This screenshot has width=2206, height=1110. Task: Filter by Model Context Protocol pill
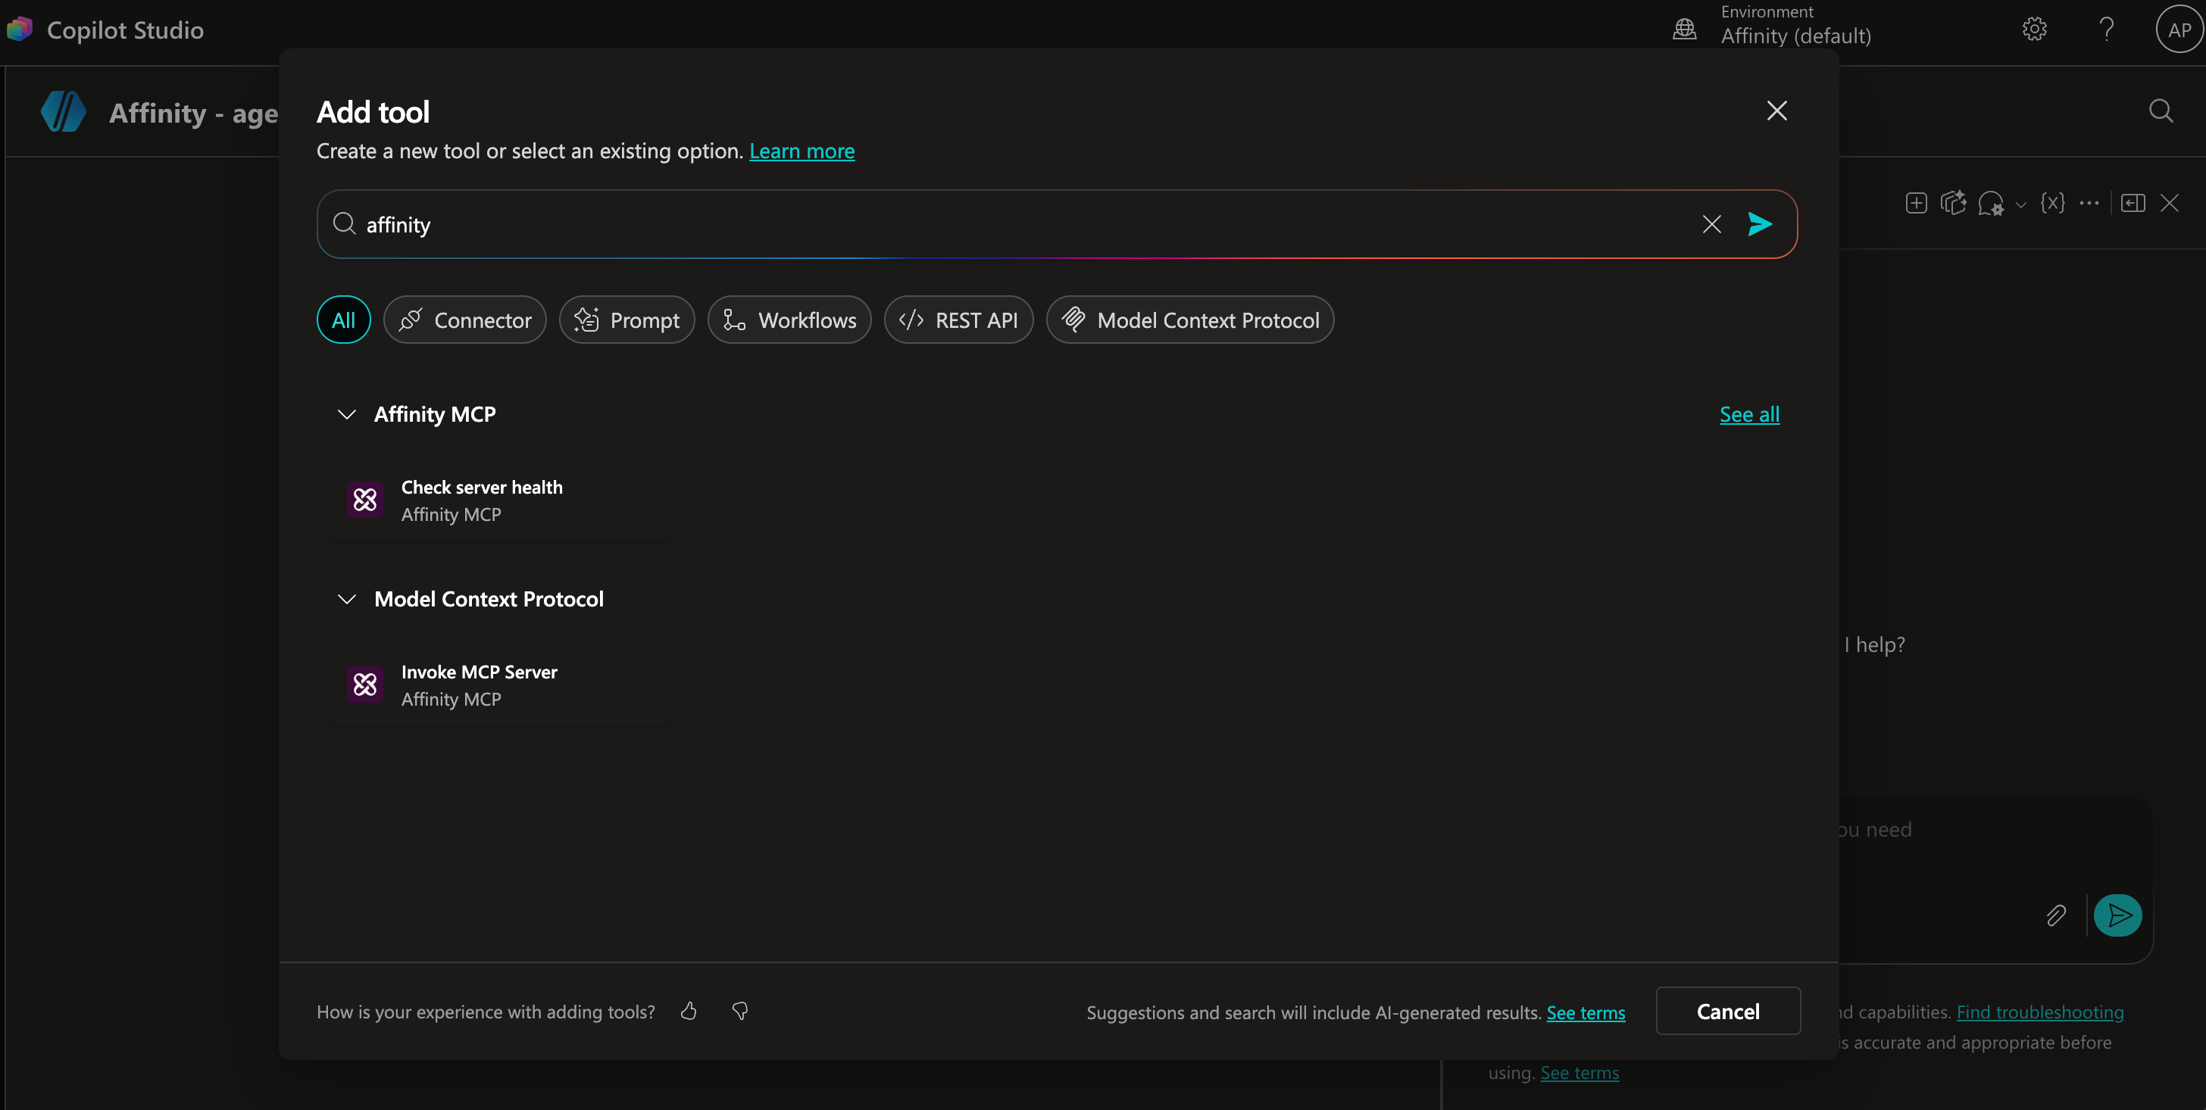pos(1190,320)
